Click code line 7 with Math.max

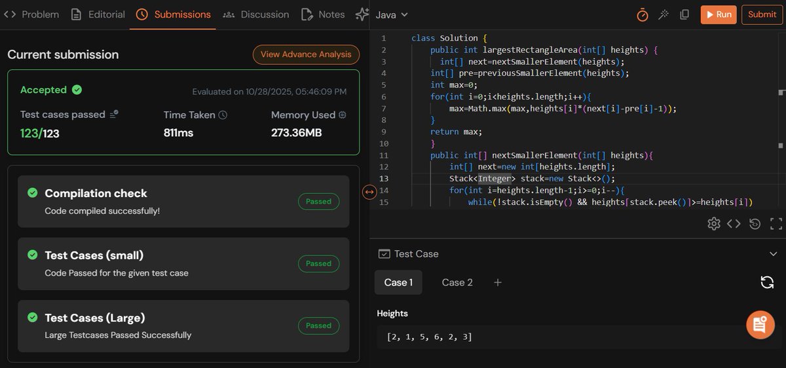click(x=563, y=108)
